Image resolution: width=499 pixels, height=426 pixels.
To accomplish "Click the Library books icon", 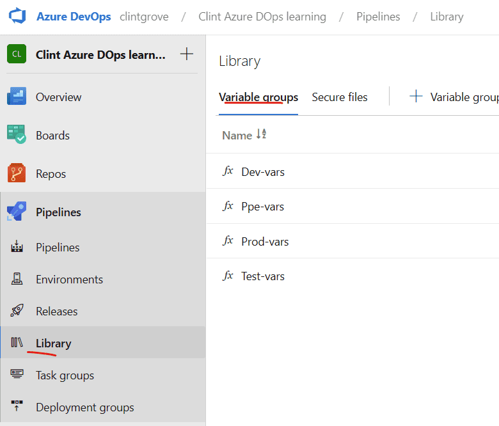I will (x=17, y=343).
